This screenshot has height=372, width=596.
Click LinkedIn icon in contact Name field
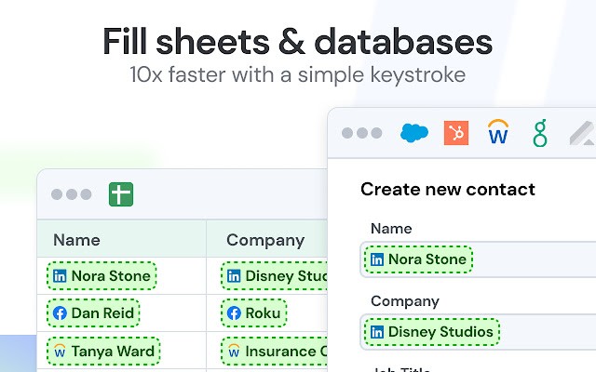(377, 259)
